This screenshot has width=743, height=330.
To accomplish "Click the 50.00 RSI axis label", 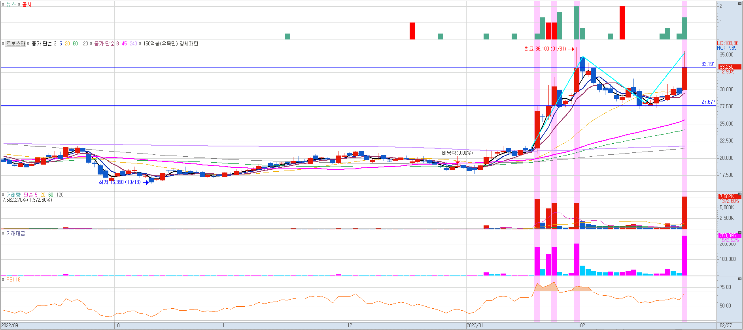I will pyautogui.click(x=726, y=306).
